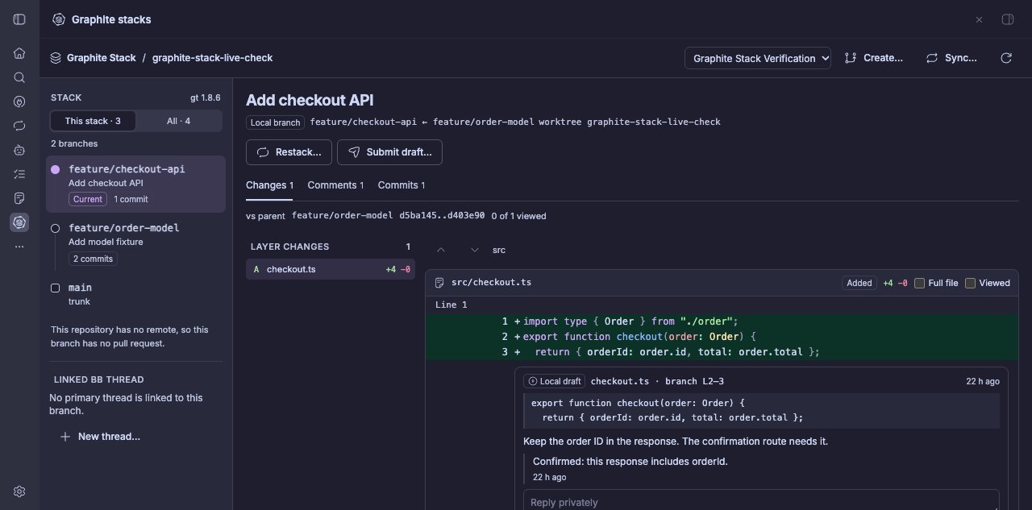The height and width of the screenshot is (510, 1032).
Task: Select the feature/checkout-api branch radio dot
Action: (x=56, y=169)
